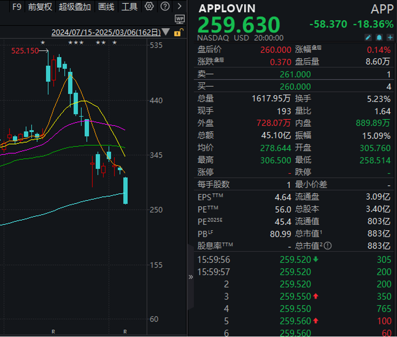Viewport: 397px width, 337px height.
Task: Click the first single star event marker
Action: point(43,43)
